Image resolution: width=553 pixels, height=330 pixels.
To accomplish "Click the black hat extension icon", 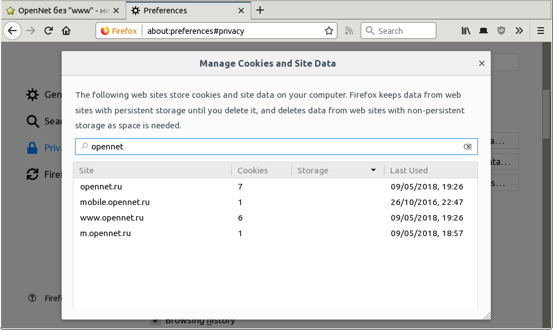I will [x=484, y=31].
